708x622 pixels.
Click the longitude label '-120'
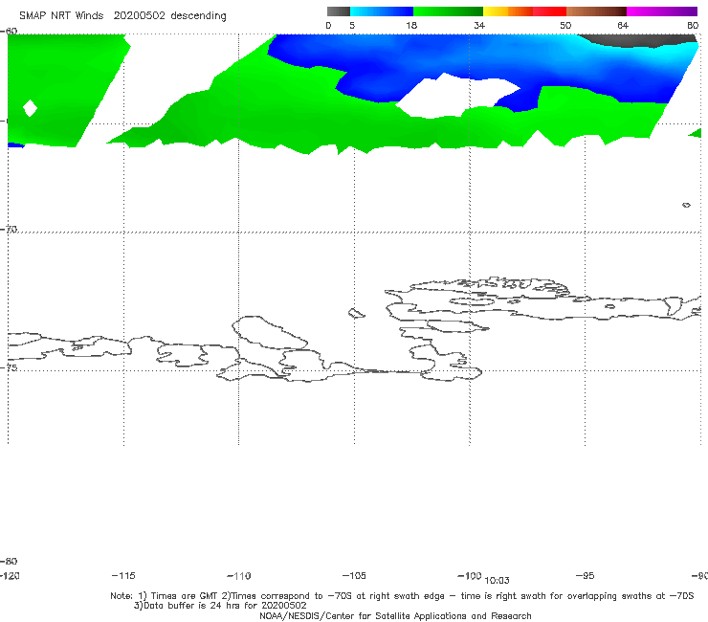pos(10,575)
